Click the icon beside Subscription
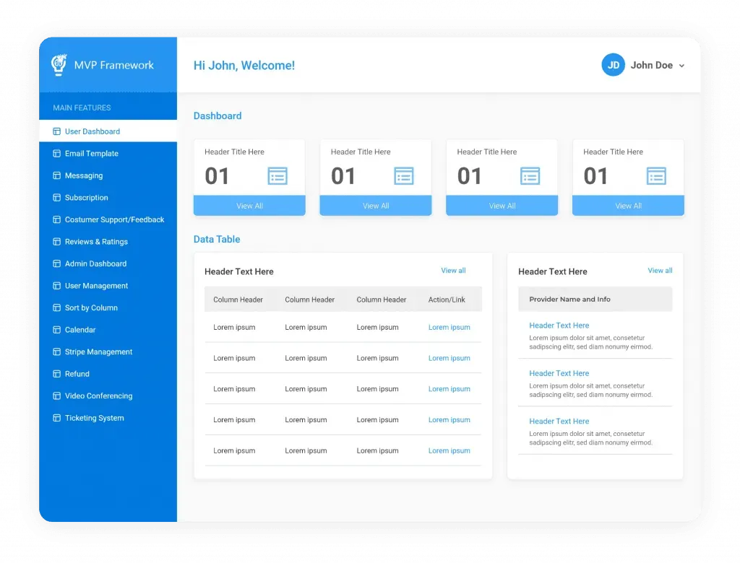 click(x=56, y=198)
